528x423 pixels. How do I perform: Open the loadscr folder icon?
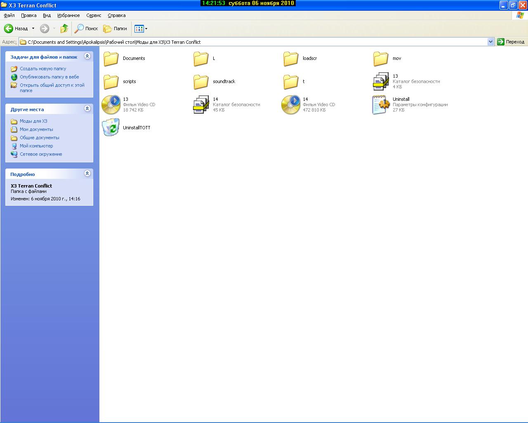tap(291, 59)
